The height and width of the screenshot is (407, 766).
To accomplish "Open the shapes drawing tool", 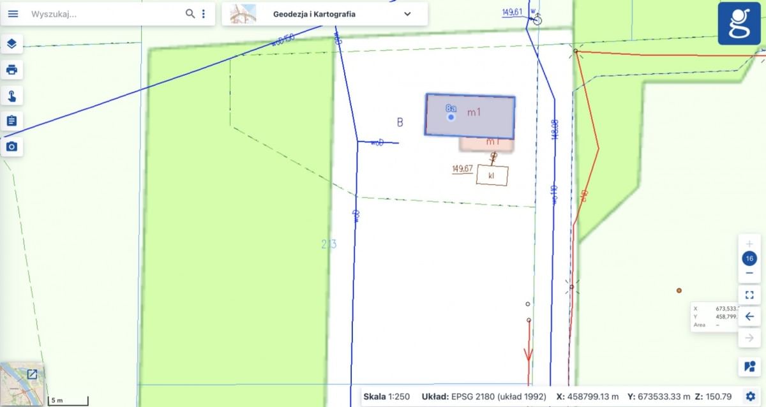I will [749, 367].
